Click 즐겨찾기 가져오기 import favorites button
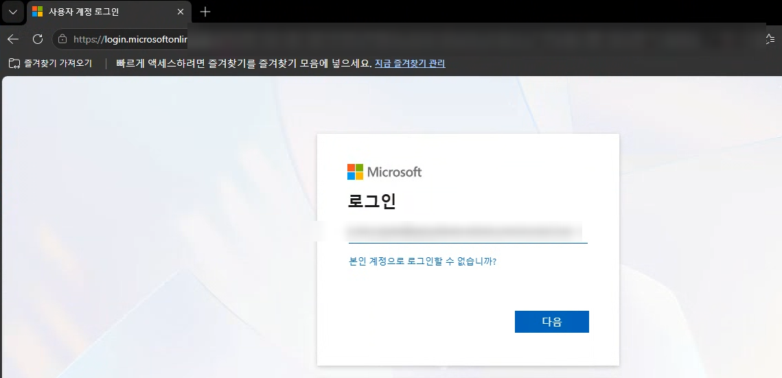The image size is (782, 378). tap(50, 63)
